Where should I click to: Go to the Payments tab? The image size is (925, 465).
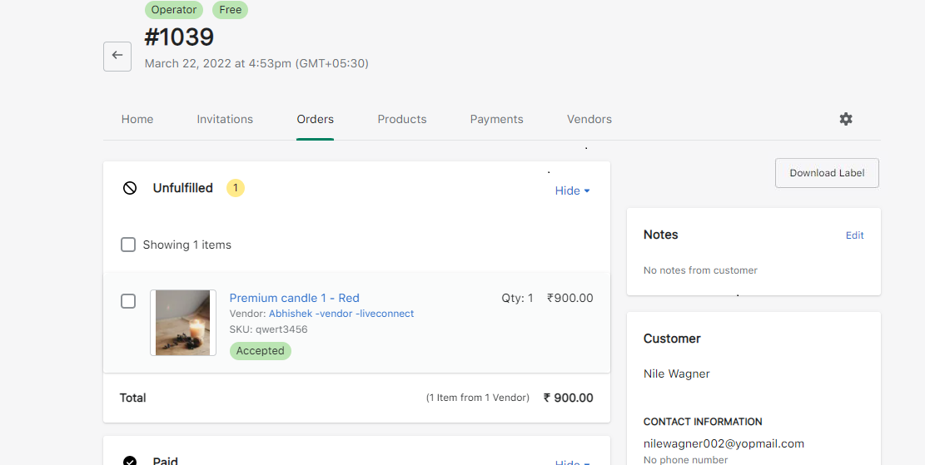tap(497, 119)
